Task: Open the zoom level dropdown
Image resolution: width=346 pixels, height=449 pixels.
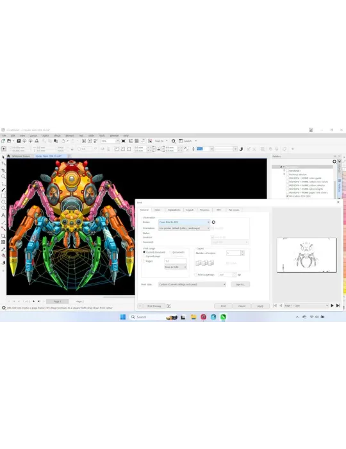Action: [x=117, y=141]
